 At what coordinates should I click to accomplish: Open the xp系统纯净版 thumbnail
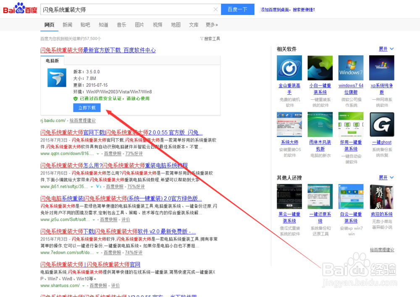coord(382,68)
